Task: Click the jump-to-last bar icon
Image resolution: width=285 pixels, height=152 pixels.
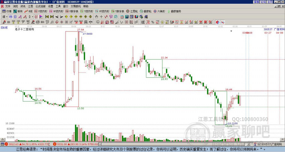Action: coord(52,17)
